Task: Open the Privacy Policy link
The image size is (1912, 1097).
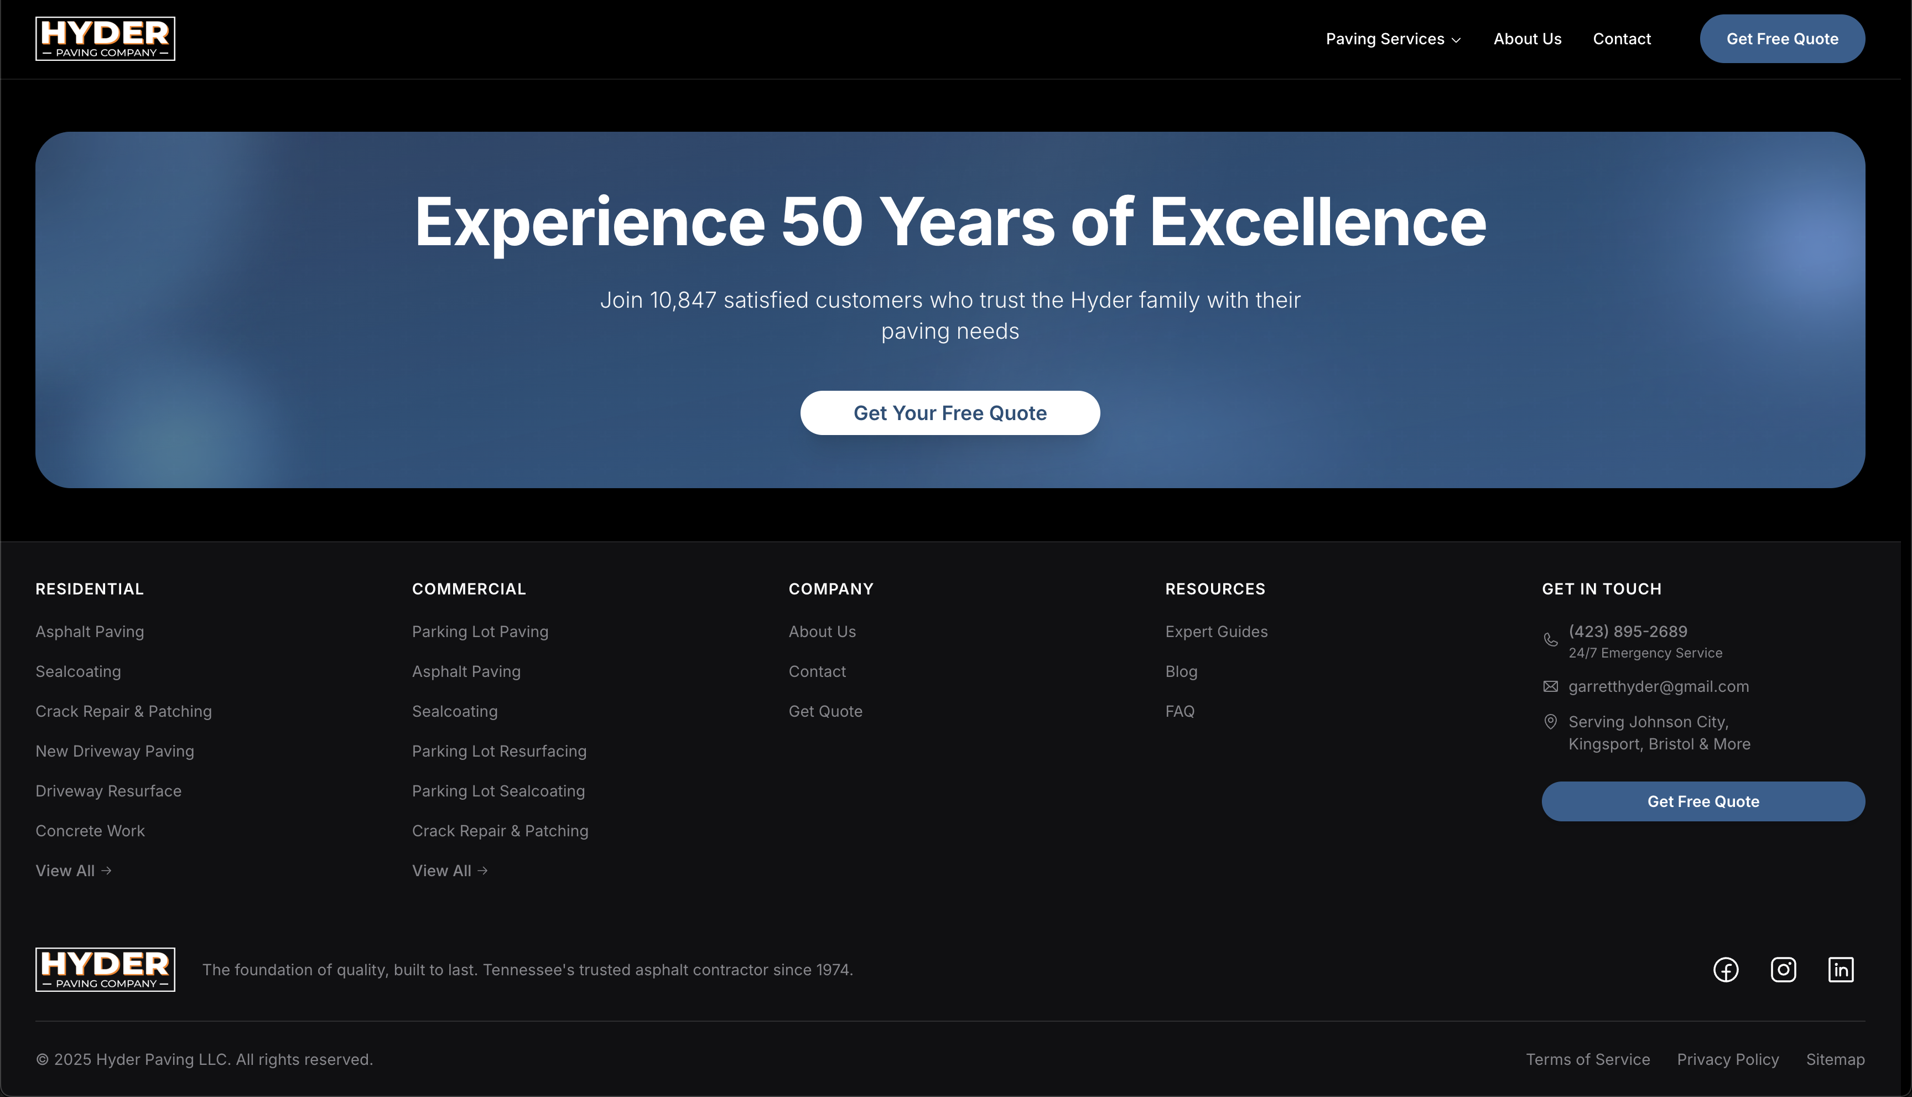Action: tap(1728, 1059)
